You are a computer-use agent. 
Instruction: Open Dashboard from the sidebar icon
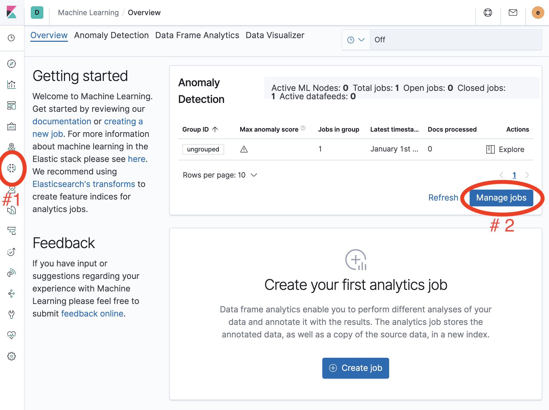click(11, 106)
